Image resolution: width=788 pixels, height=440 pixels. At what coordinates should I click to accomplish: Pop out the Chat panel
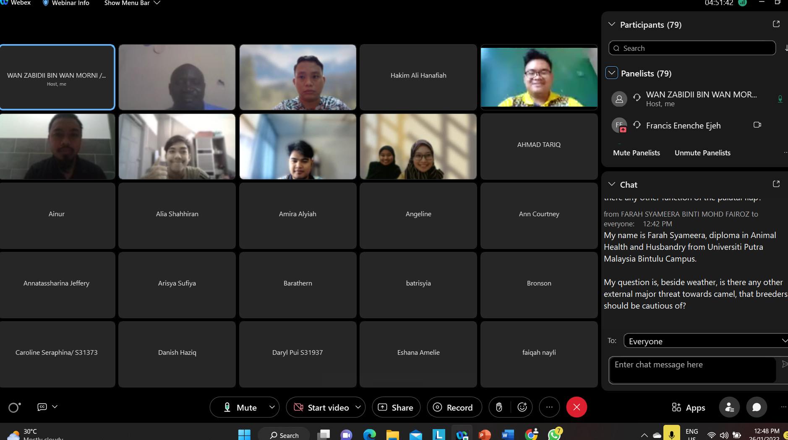coord(776,184)
